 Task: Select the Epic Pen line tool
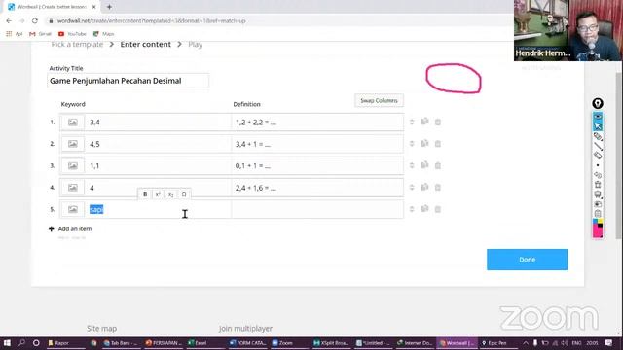pos(598,146)
